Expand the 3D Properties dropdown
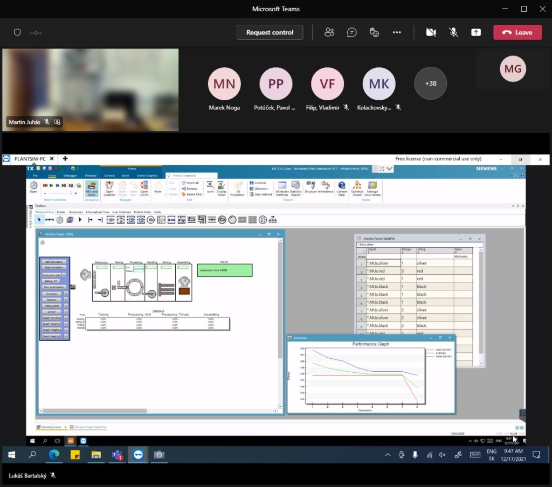Image resolution: width=552 pixels, height=487 pixels. coord(238,188)
